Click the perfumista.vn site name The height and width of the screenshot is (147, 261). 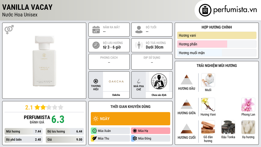(x=235, y=10)
